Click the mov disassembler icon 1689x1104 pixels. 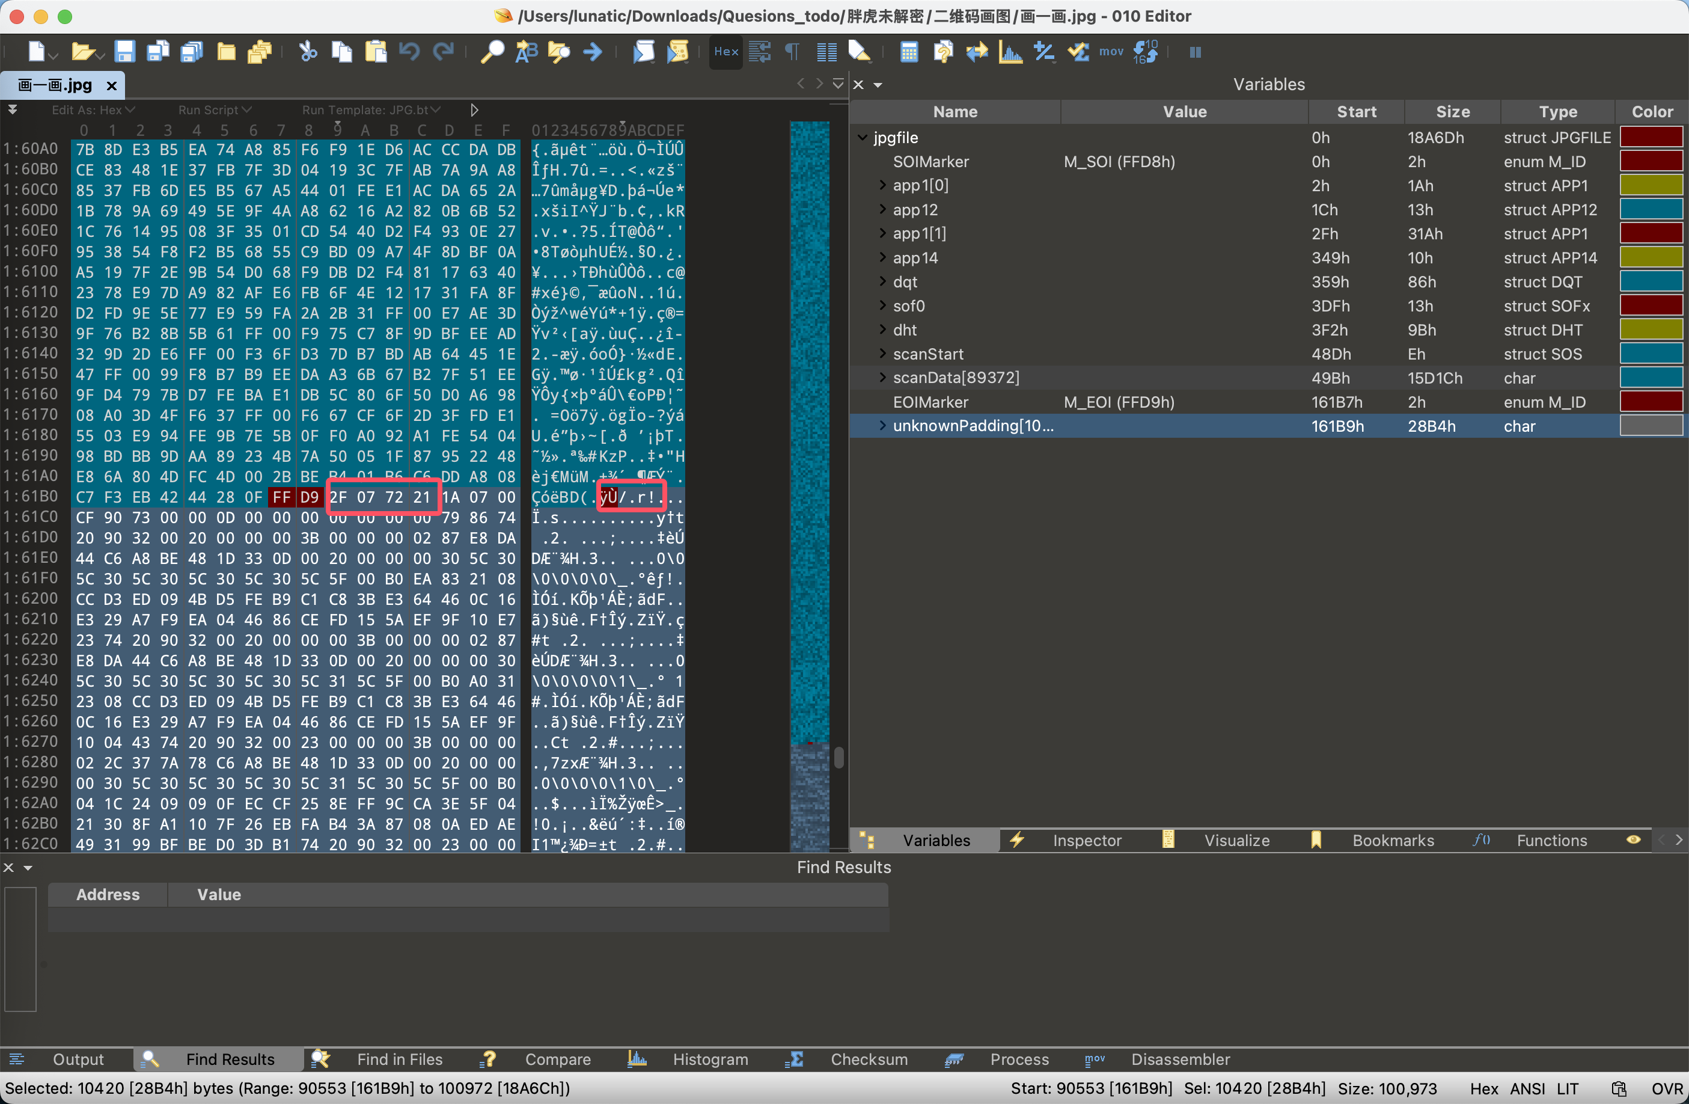pos(1111,52)
